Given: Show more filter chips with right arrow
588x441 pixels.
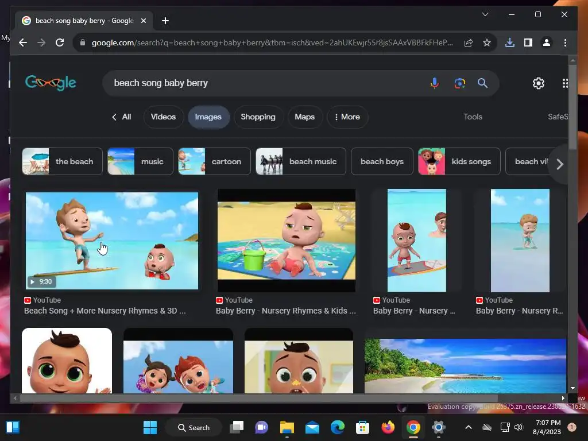Looking at the screenshot, I should click(560, 164).
